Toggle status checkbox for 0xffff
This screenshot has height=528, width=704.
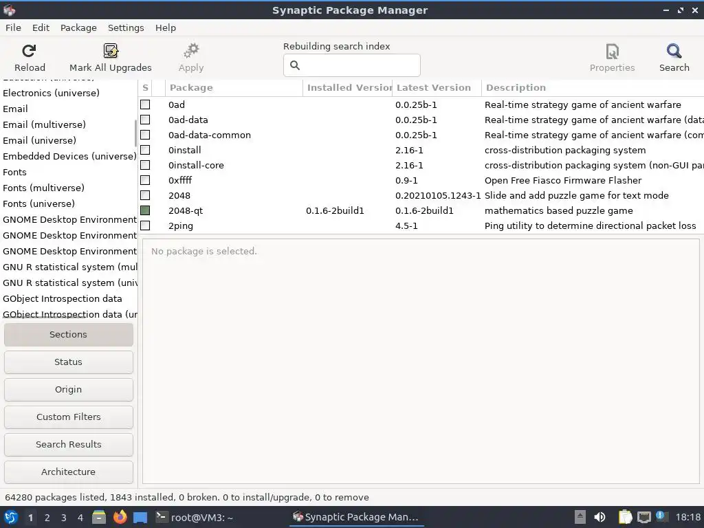tap(145, 180)
